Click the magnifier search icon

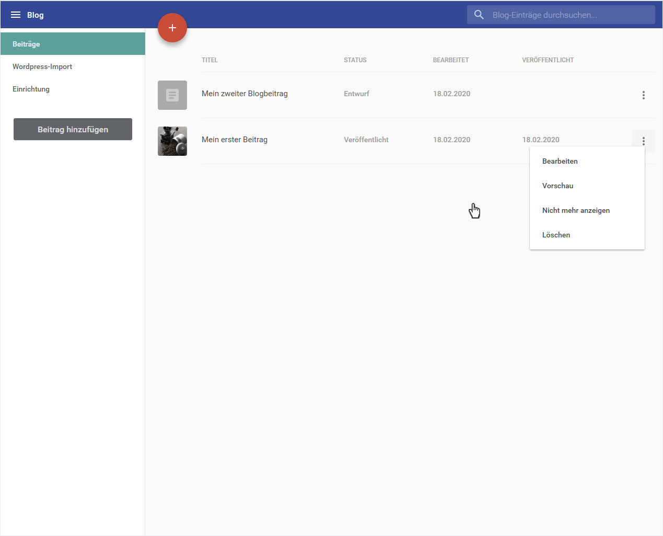[x=479, y=15]
